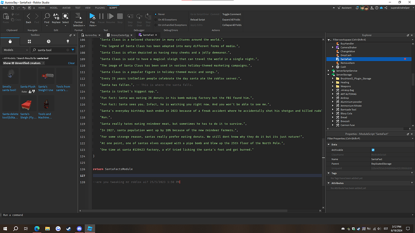Open the MODEL ribbon tab

coord(54,8)
